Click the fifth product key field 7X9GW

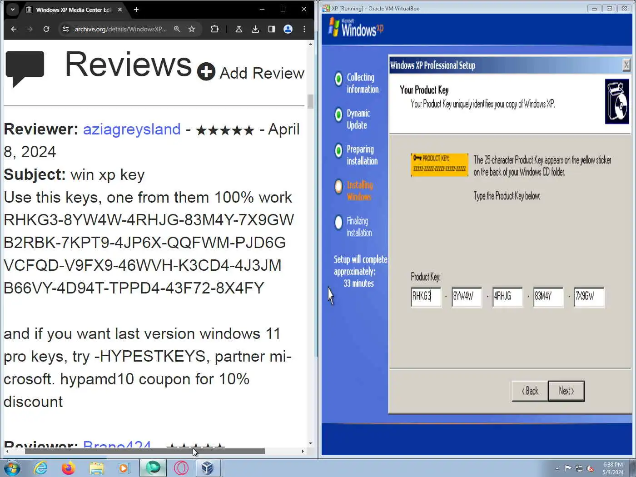pyautogui.click(x=589, y=297)
